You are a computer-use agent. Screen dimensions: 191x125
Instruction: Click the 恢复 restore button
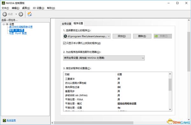pyautogui.click(x=163, y=36)
